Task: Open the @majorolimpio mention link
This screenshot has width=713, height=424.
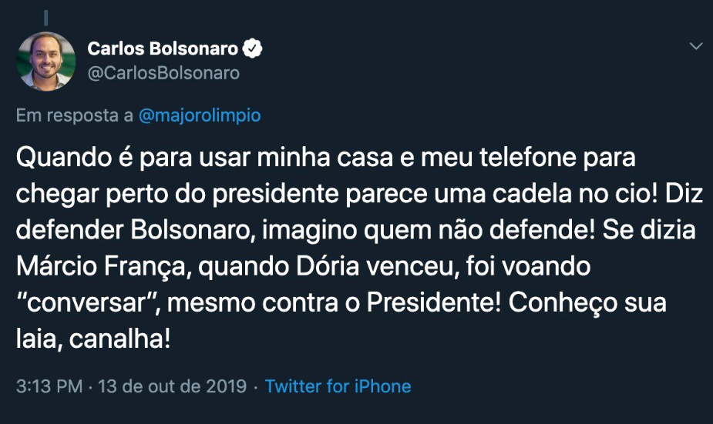Action: point(199,116)
